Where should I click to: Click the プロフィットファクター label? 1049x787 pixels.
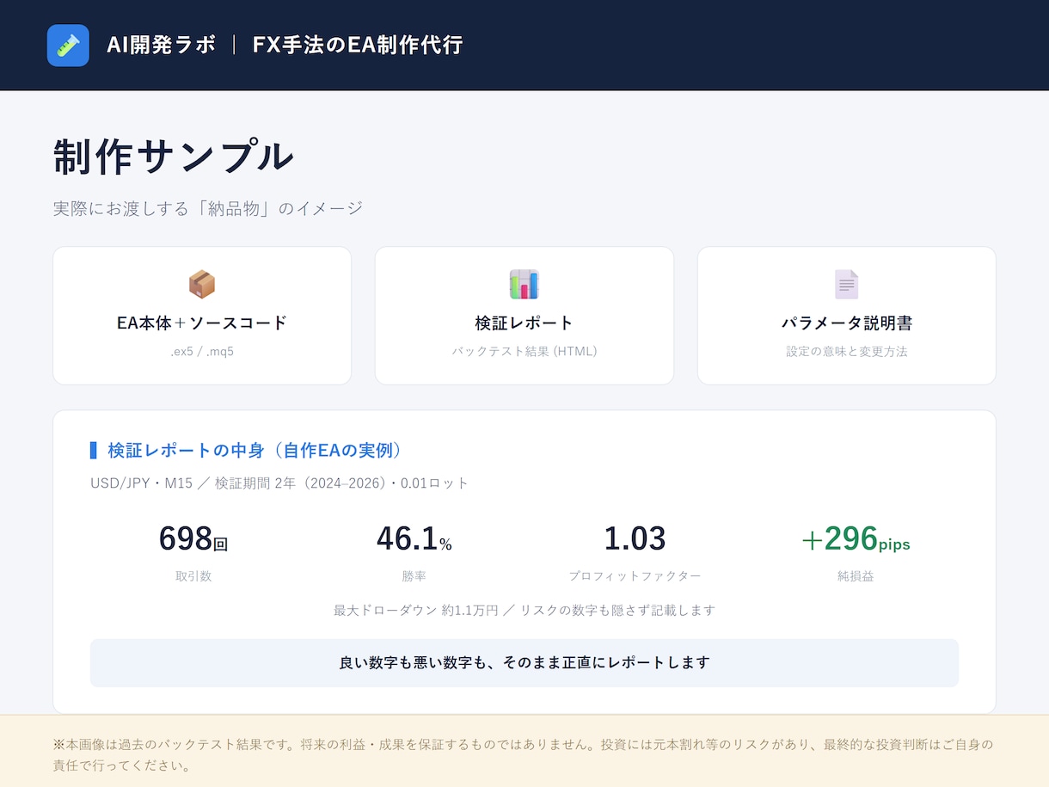(635, 576)
